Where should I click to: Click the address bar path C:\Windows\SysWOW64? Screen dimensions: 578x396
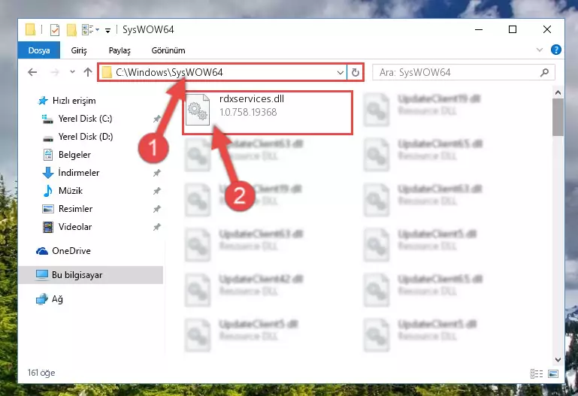(169, 72)
